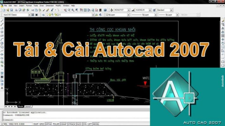Toggle LWT lineweight display
Screen dimensions: 225x126
(90, 124)
